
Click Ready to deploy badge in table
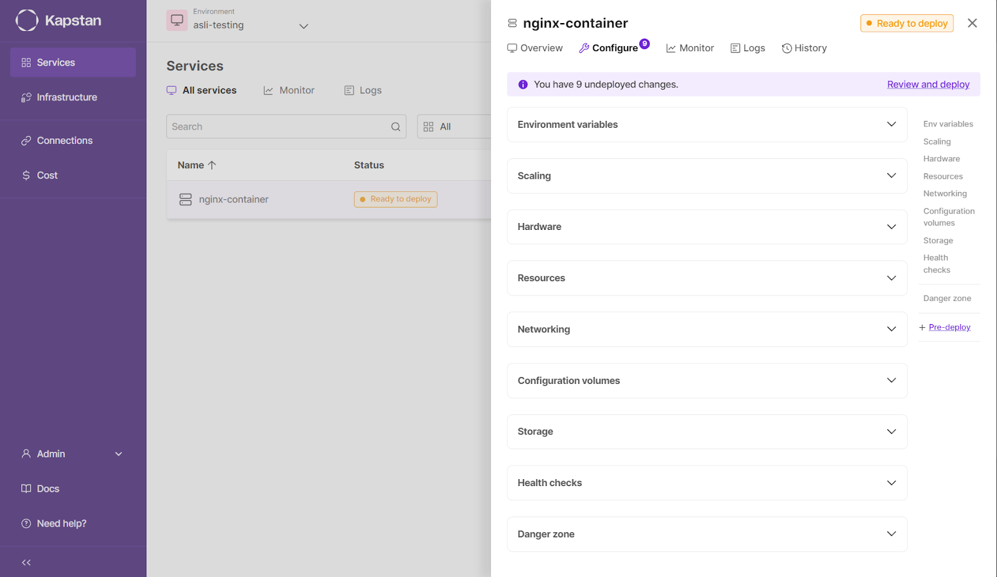pyautogui.click(x=396, y=199)
